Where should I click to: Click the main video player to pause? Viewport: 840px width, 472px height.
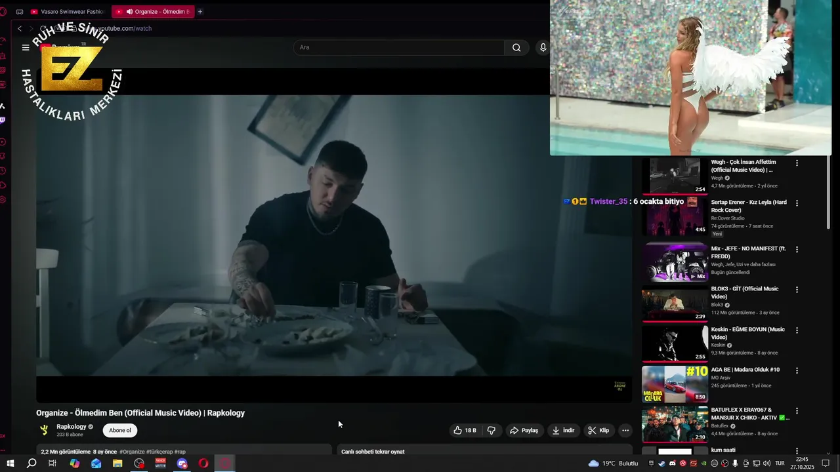334,235
